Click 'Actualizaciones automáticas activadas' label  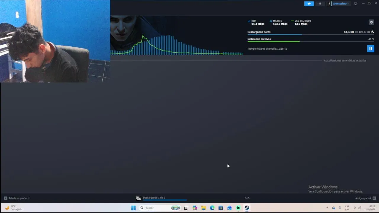345,60
